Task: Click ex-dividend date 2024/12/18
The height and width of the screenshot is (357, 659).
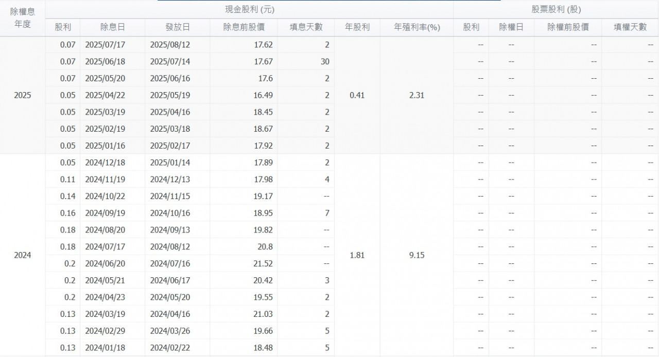Action: pyautogui.click(x=105, y=163)
